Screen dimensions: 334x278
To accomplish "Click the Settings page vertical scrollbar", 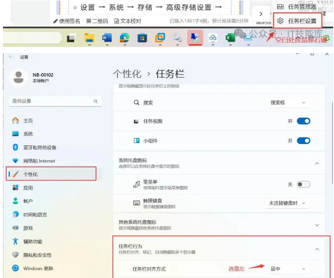I will click(332, 143).
